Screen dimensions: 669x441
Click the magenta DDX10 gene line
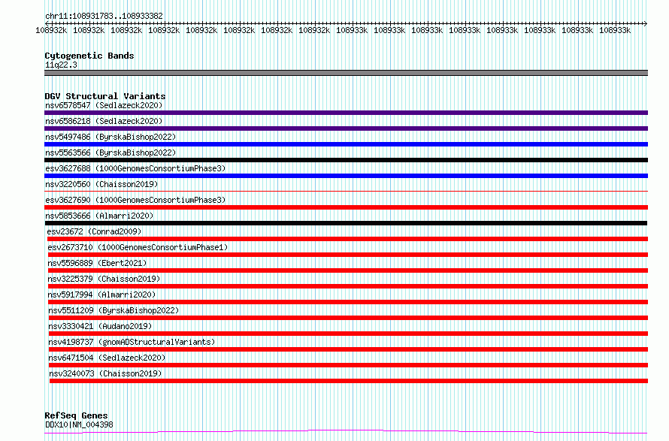point(346,432)
